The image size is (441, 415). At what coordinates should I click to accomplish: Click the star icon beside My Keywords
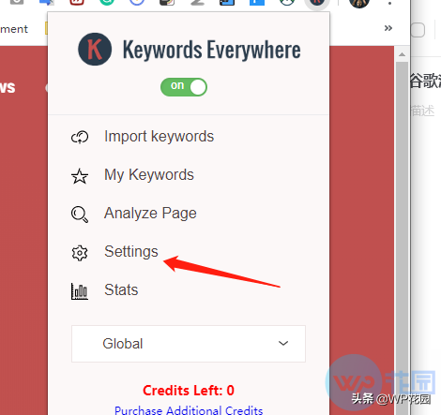tap(80, 176)
